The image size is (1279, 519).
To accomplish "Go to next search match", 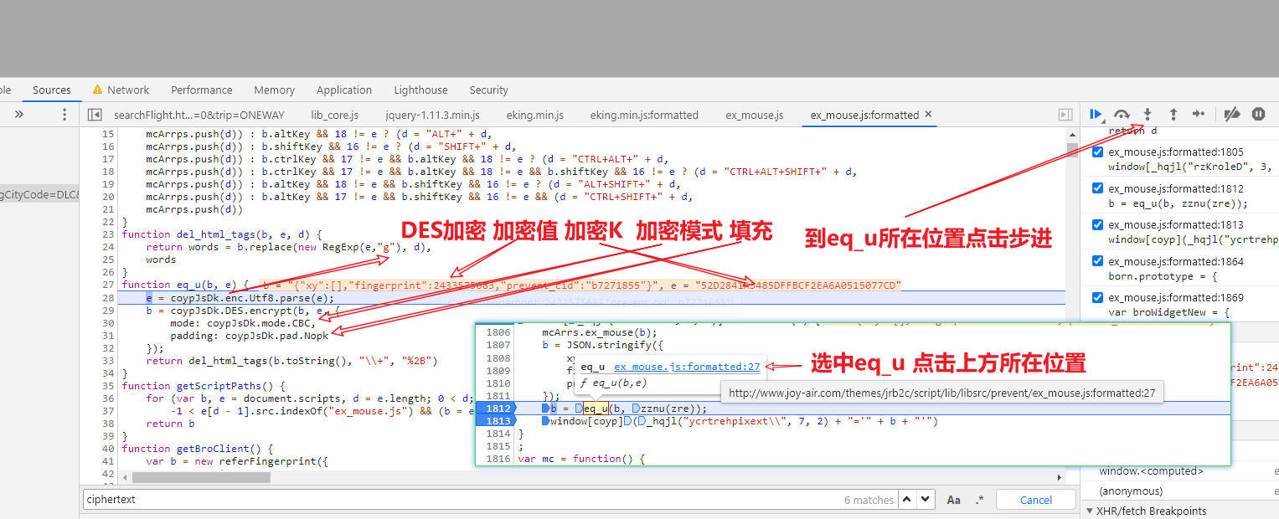I will click(x=925, y=500).
